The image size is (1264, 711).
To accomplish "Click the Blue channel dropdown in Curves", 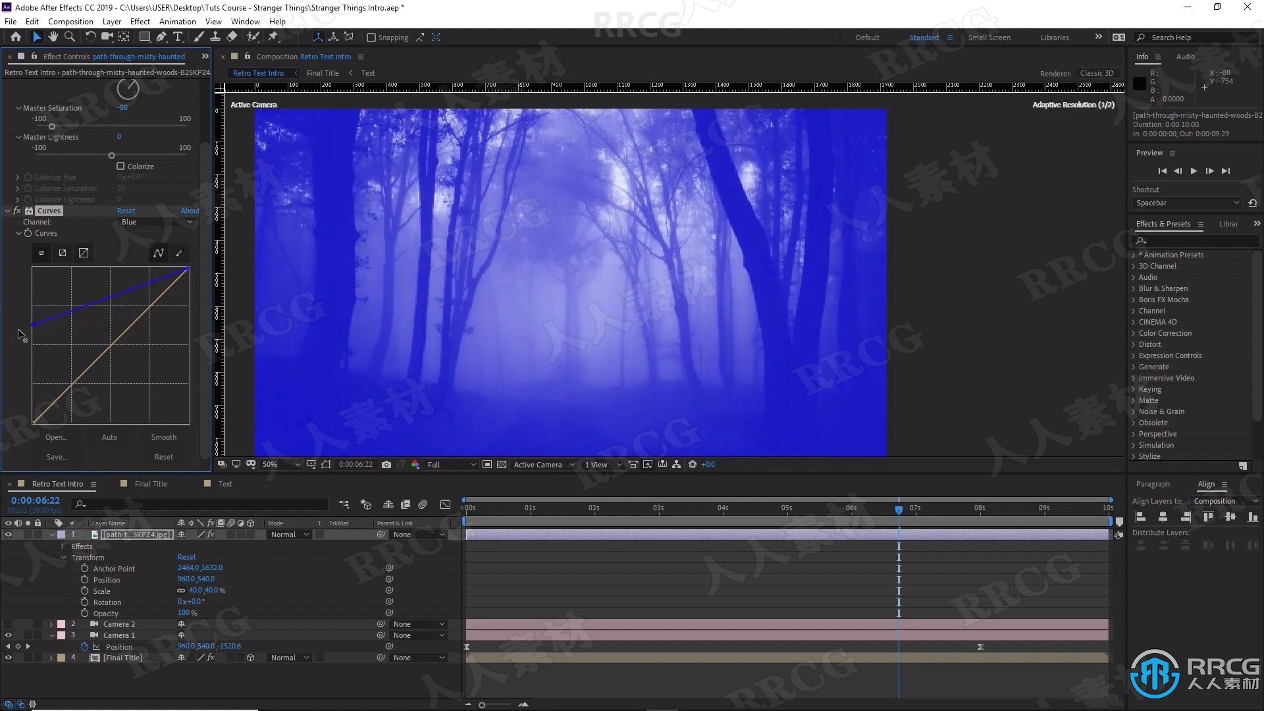I will click(x=155, y=223).
